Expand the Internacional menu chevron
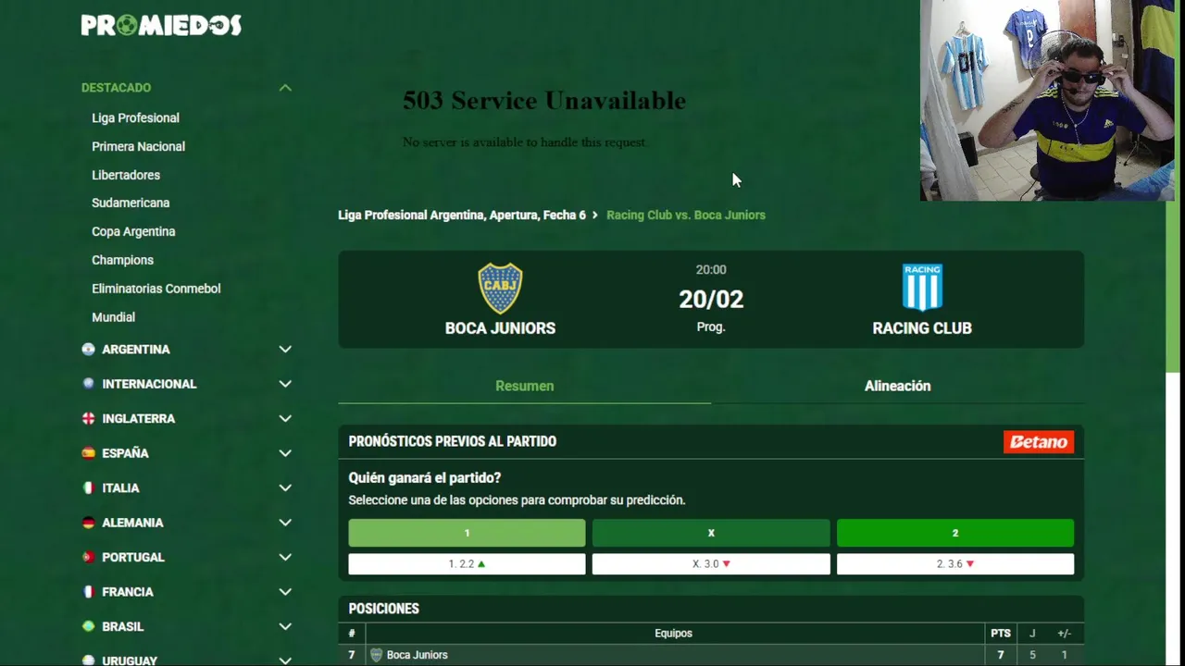Screen dimensions: 1185x666 [285, 384]
